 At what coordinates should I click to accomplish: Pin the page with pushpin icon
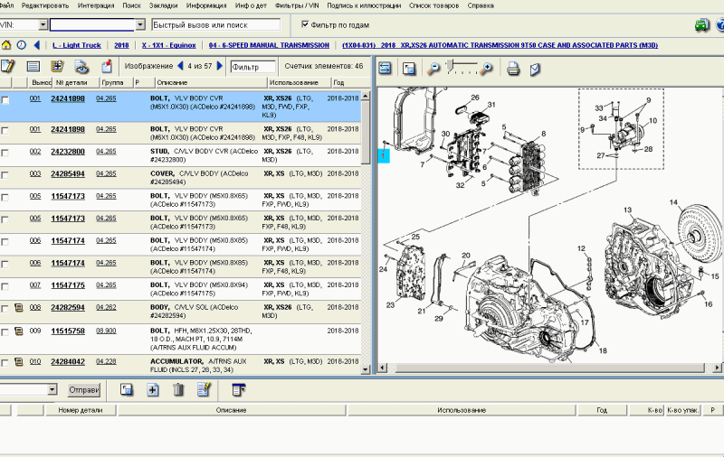tap(107, 66)
